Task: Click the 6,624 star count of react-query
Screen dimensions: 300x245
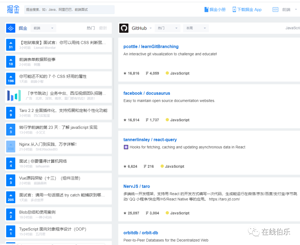Action: click(x=131, y=167)
